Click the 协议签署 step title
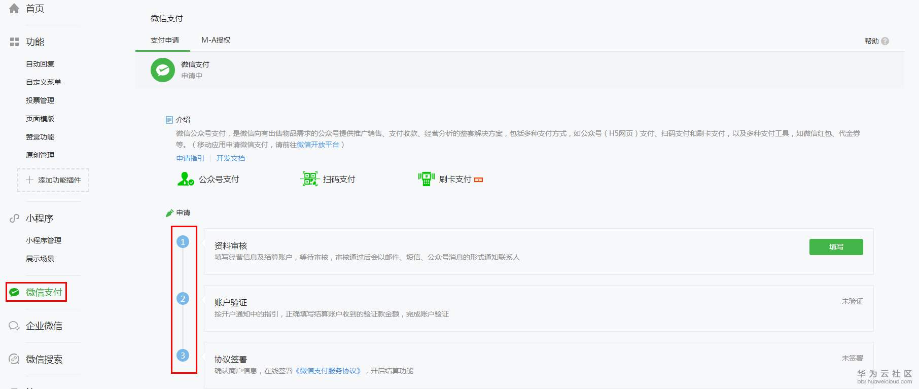This screenshot has height=389, width=919. click(x=231, y=359)
